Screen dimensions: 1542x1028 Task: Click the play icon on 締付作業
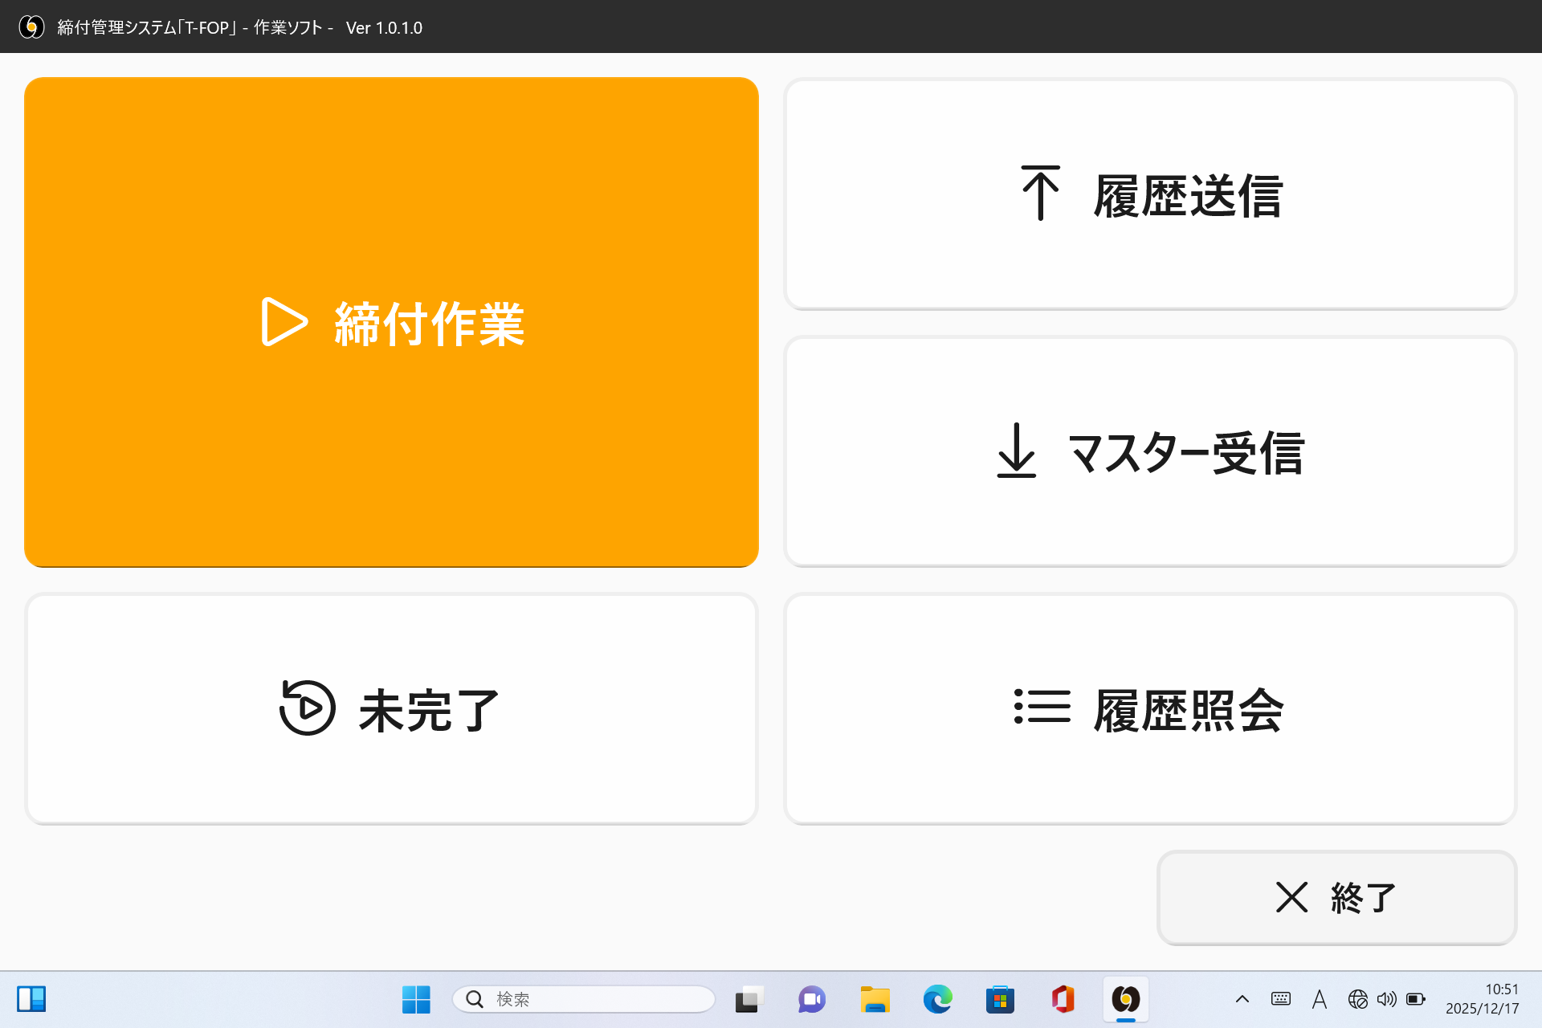283,321
